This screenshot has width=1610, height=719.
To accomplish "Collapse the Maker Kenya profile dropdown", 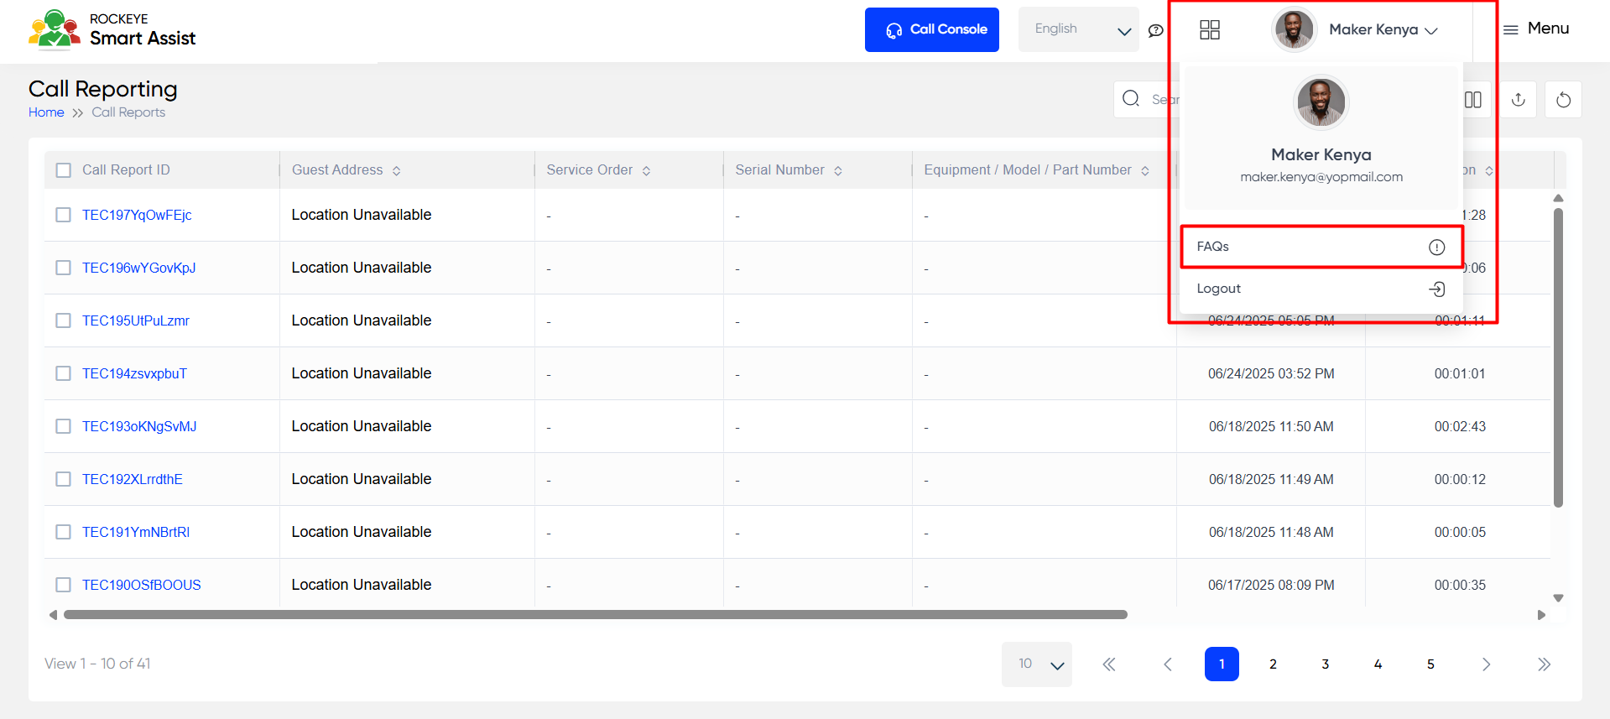I will click(1431, 30).
